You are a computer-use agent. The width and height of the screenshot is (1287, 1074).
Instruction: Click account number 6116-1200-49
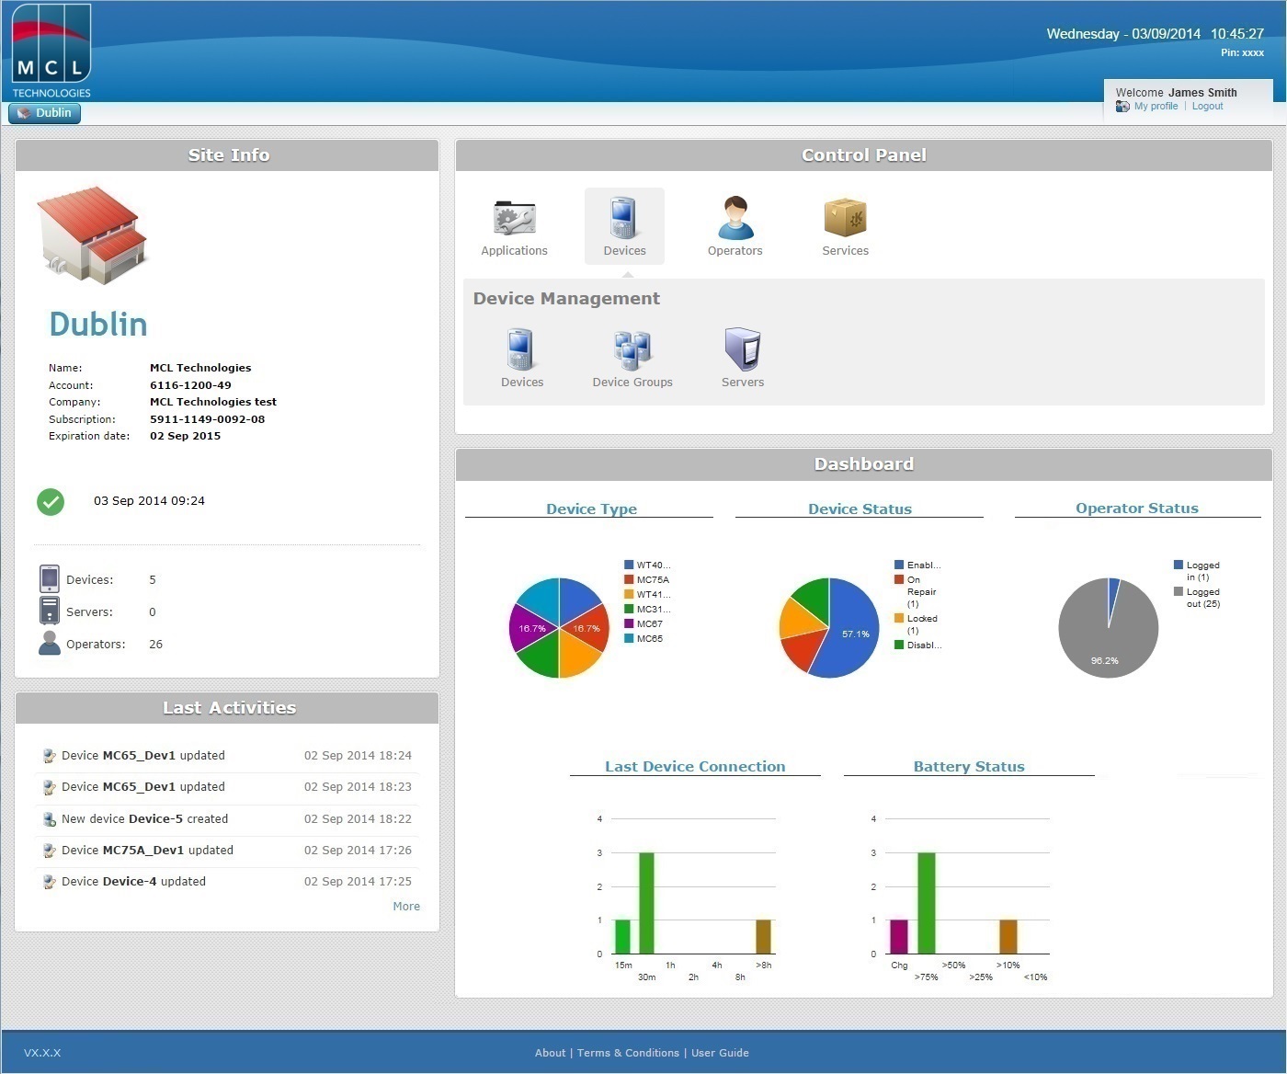[x=190, y=385]
